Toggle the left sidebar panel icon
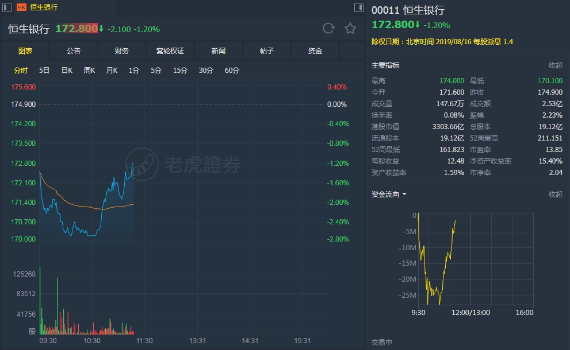The width and height of the screenshot is (570, 350). coord(7,7)
